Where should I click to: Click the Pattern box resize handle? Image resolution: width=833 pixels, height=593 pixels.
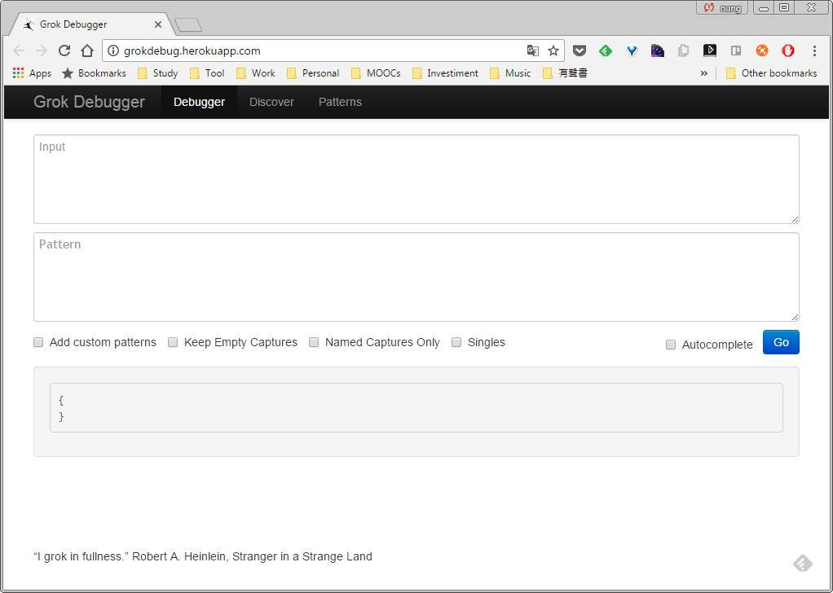(795, 317)
